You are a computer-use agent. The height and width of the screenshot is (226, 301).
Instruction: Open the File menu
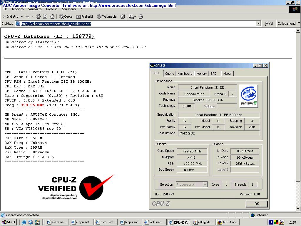click(5, 9)
